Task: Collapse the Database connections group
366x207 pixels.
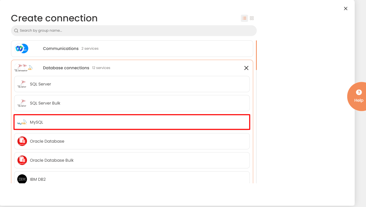Action: pyautogui.click(x=246, y=68)
